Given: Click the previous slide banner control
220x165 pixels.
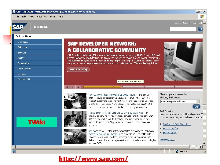Looking at the screenshot, I should tap(67, 87).
